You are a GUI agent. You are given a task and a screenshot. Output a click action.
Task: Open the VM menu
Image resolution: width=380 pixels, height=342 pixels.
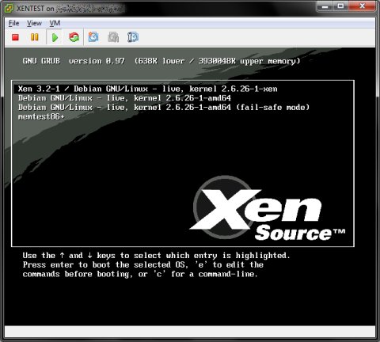pos(55,23)
